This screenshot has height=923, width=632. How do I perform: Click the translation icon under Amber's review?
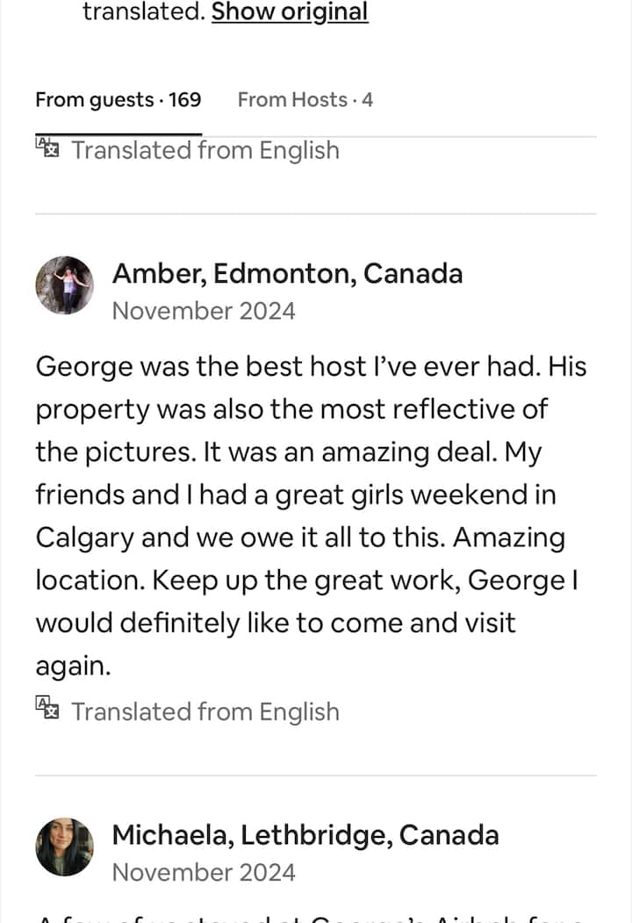(x=47, y=709)
